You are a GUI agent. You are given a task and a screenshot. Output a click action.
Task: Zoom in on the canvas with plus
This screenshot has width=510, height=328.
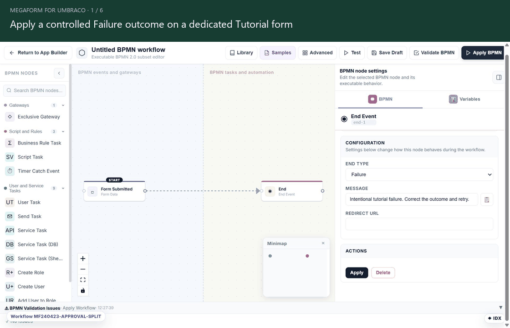[x=83, y=258]
